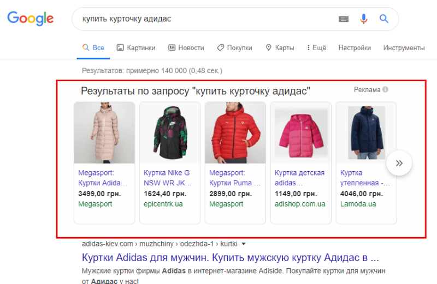
Task: Switch to the Новости tab
Action: click(186, 48)
